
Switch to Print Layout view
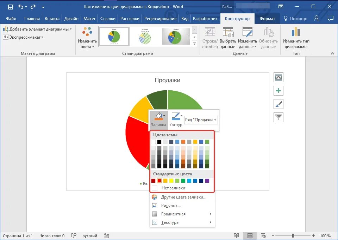pos(250,236)
